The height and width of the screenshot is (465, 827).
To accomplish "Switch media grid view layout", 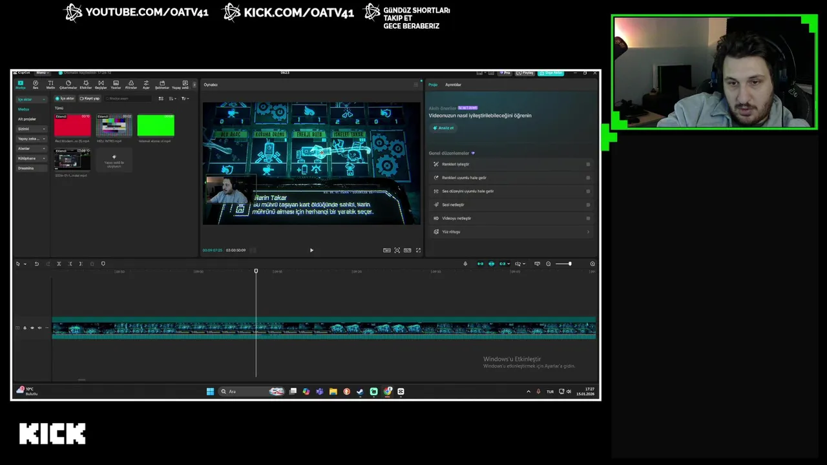I will 161,98.
